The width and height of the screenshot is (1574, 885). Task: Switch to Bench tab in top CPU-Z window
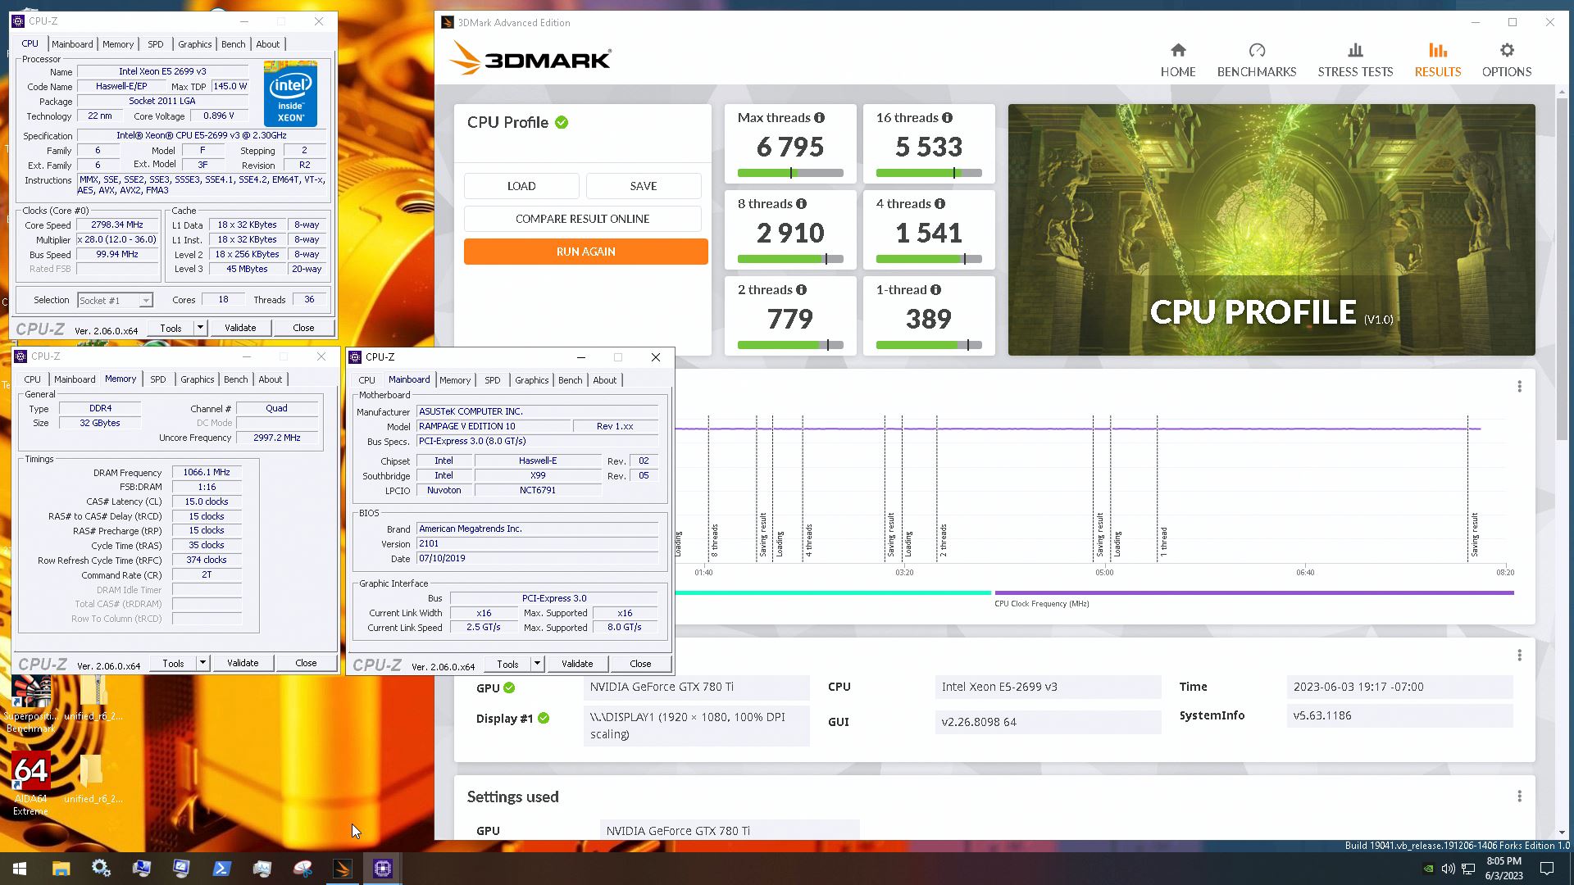(x=233, y=44)
